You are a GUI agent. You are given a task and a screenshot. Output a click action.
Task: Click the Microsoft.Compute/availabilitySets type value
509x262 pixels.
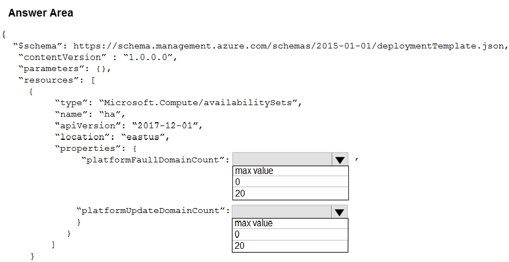pos(201,103)
